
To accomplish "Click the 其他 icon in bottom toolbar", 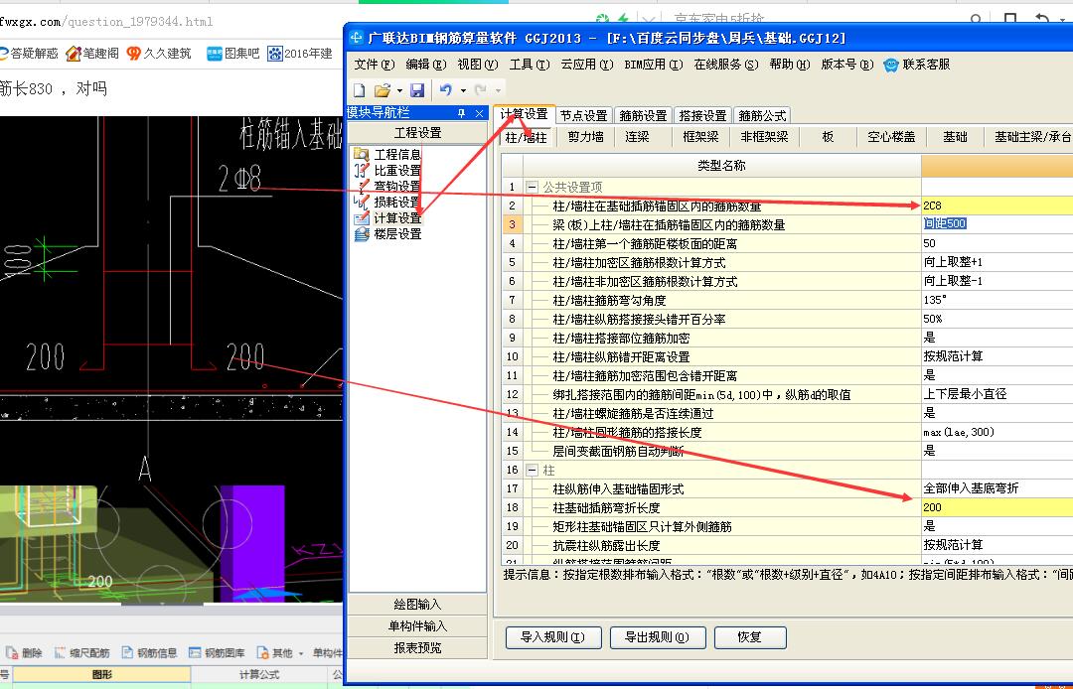I will tap(262, 653).
